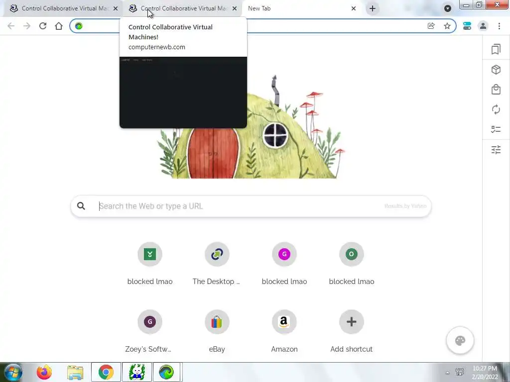Reload the current page

coord(43,26)
